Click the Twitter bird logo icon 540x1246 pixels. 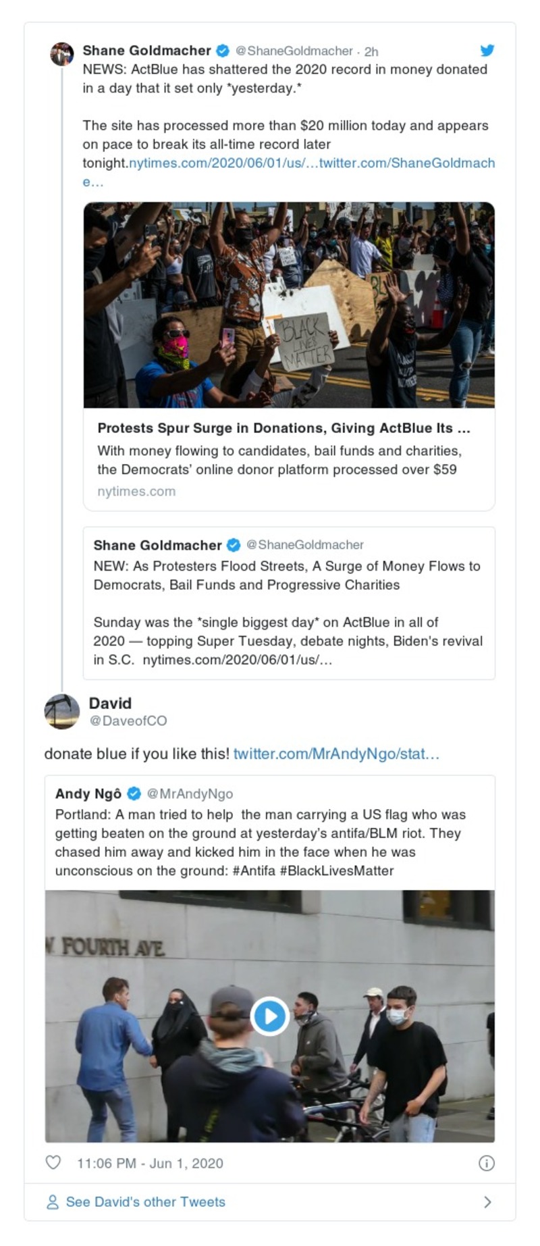click(x=487, y=50)
